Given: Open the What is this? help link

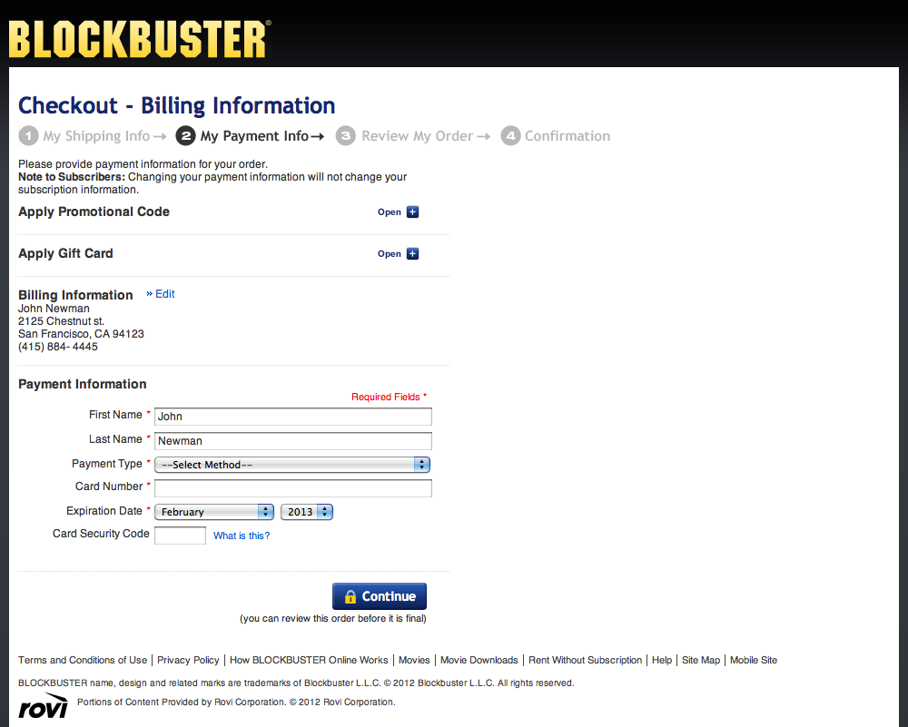Looking at the screenshot, I should coord(241,535).
